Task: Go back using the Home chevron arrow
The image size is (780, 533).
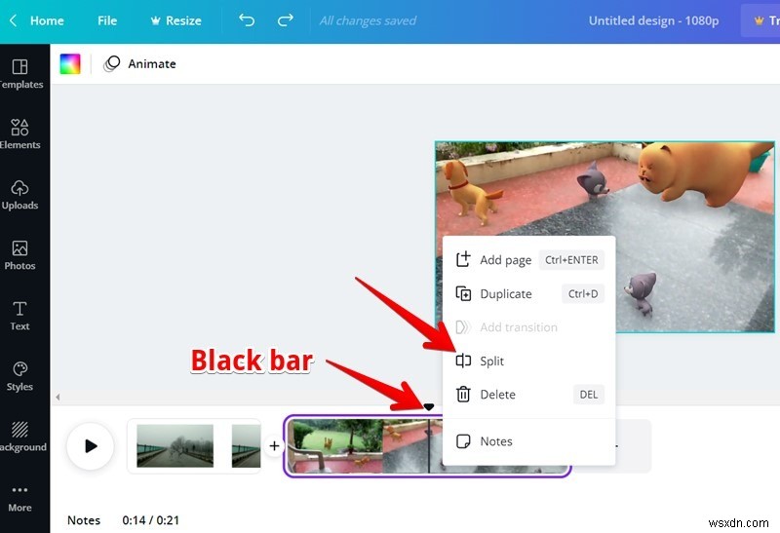Action: (14, 20)
